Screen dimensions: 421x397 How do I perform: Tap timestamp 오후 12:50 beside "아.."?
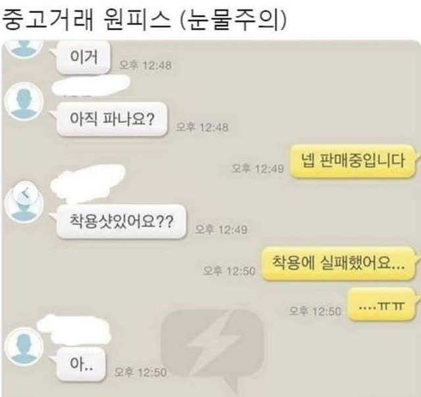tap(140, 372)
